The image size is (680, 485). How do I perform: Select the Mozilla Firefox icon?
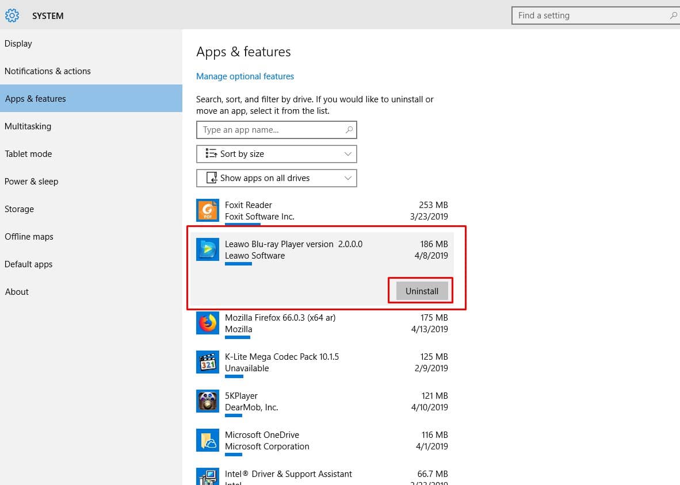tap(207, 323)
